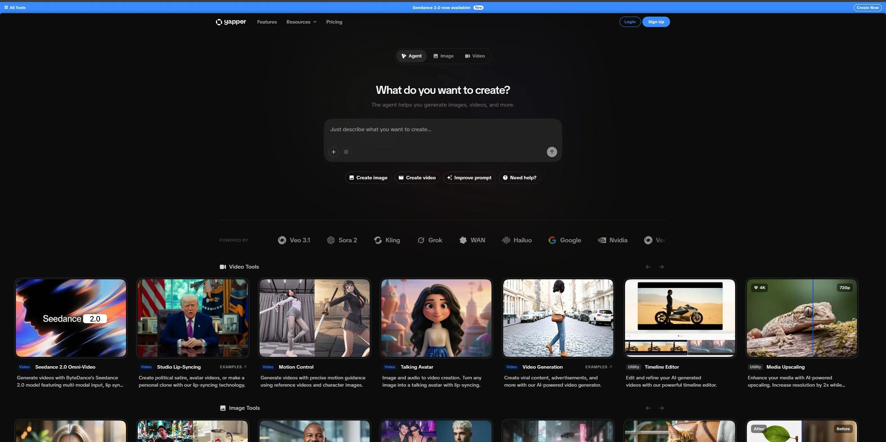The height and width of the screenshot is (442, 886).
Task: Click the 4K badge on Media Upscaling
Action: [x=760, y=288]
